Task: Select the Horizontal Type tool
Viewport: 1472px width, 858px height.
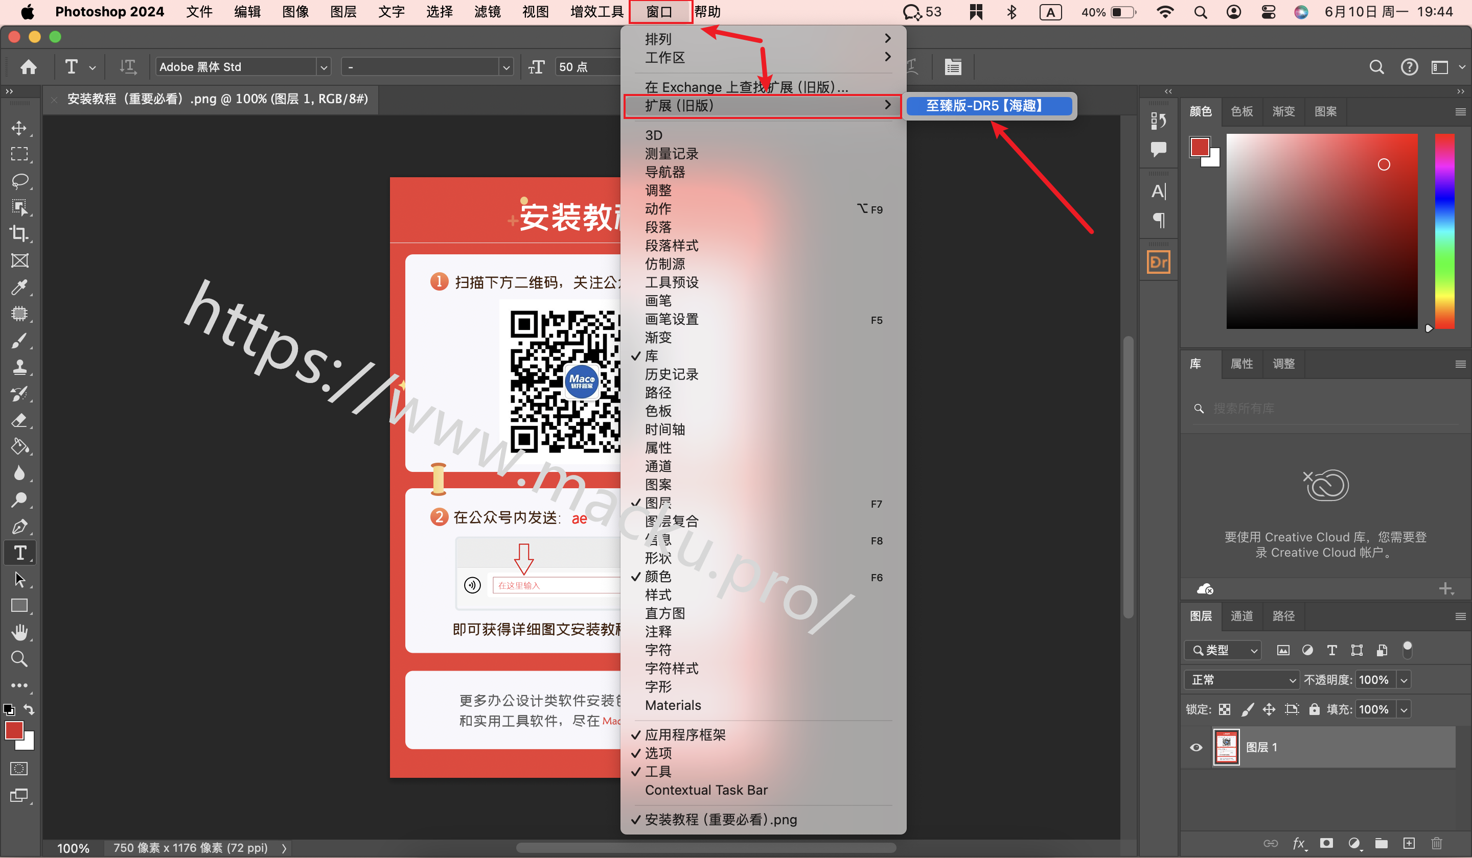Action: pos(19,553)
